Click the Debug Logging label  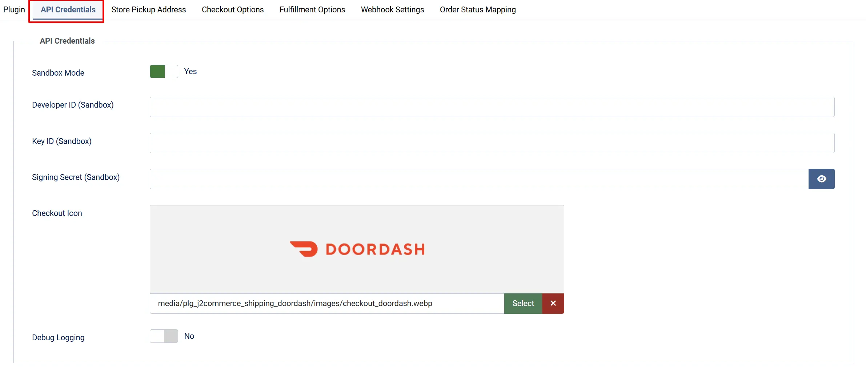58,337
